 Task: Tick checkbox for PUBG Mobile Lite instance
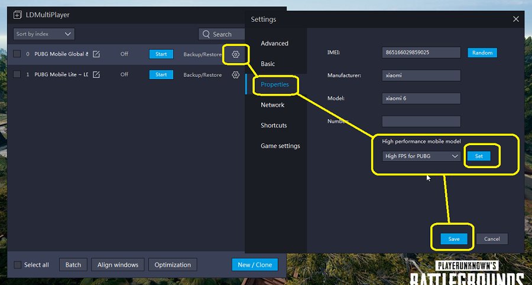[17, 74]
